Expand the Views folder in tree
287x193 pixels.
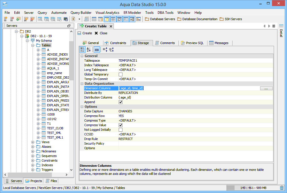(33, 142)
